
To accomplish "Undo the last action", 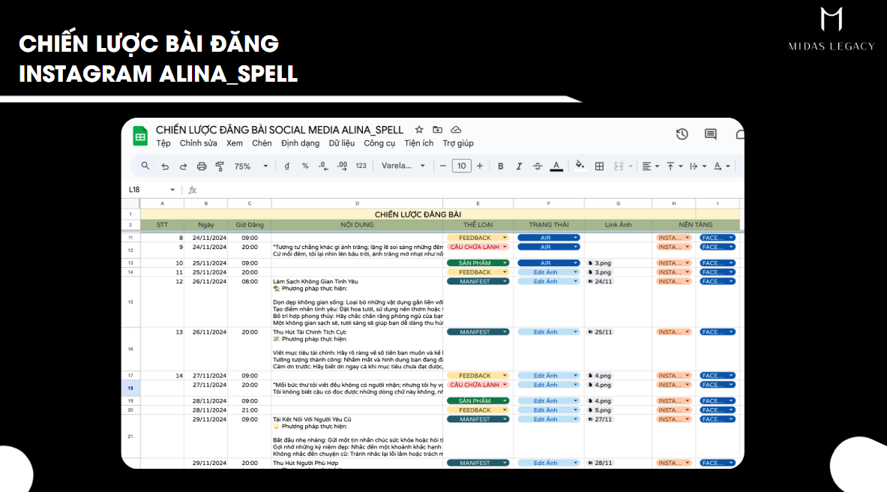I will 164,166.
